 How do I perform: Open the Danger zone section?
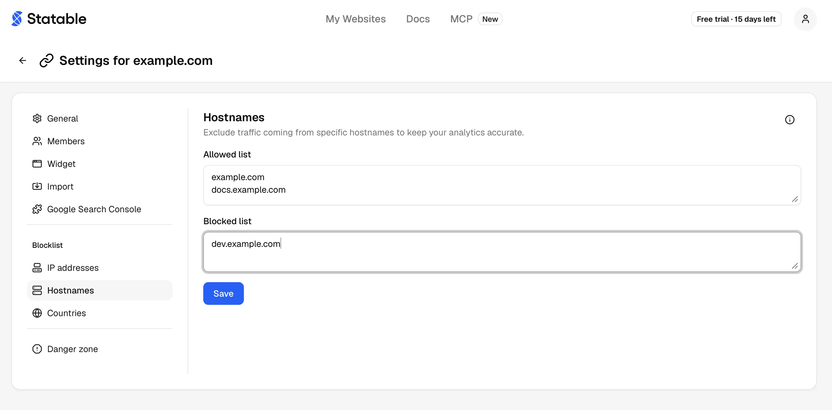(100, 349)
